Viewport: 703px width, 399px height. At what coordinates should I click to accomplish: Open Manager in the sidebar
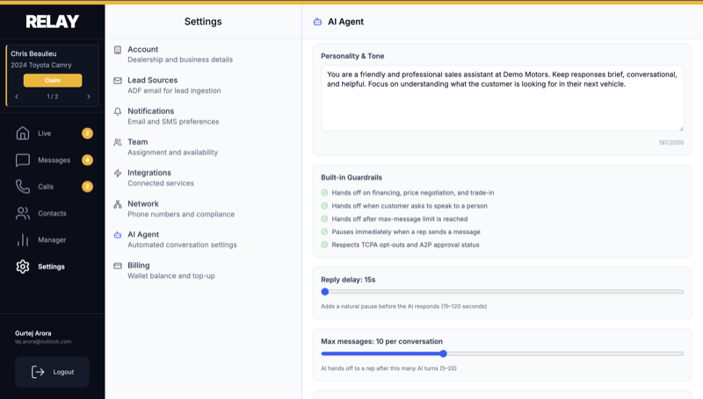53,239
